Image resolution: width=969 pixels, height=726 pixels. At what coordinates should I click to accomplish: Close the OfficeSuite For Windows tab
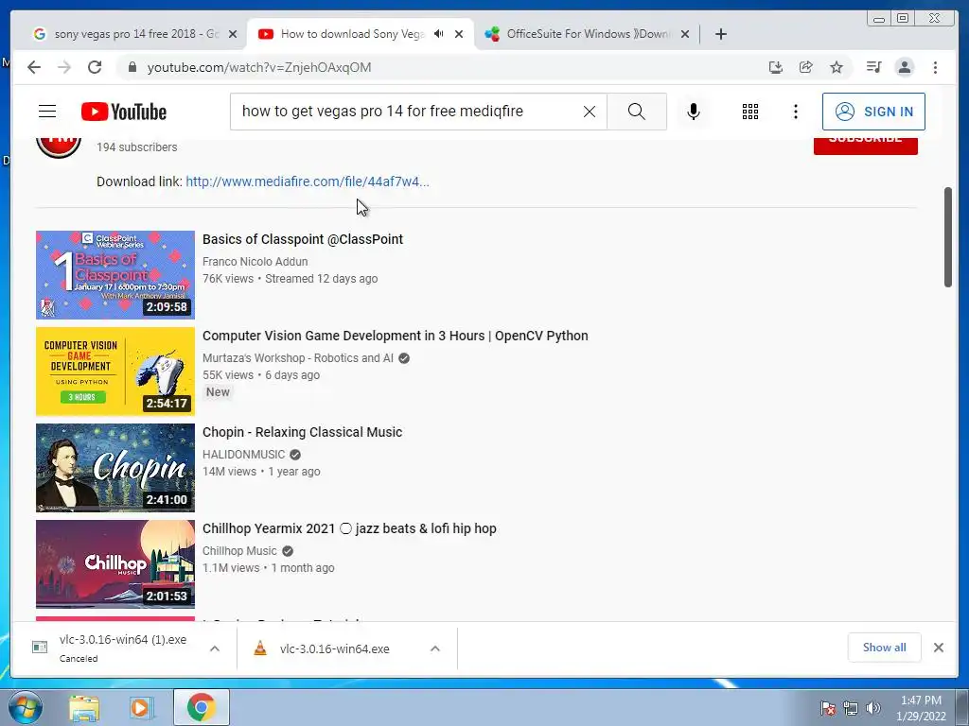pos(685,34)
